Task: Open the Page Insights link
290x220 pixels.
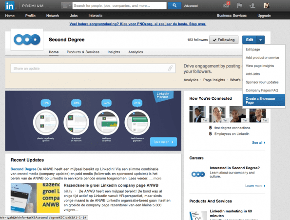Action: coord(214,80)
